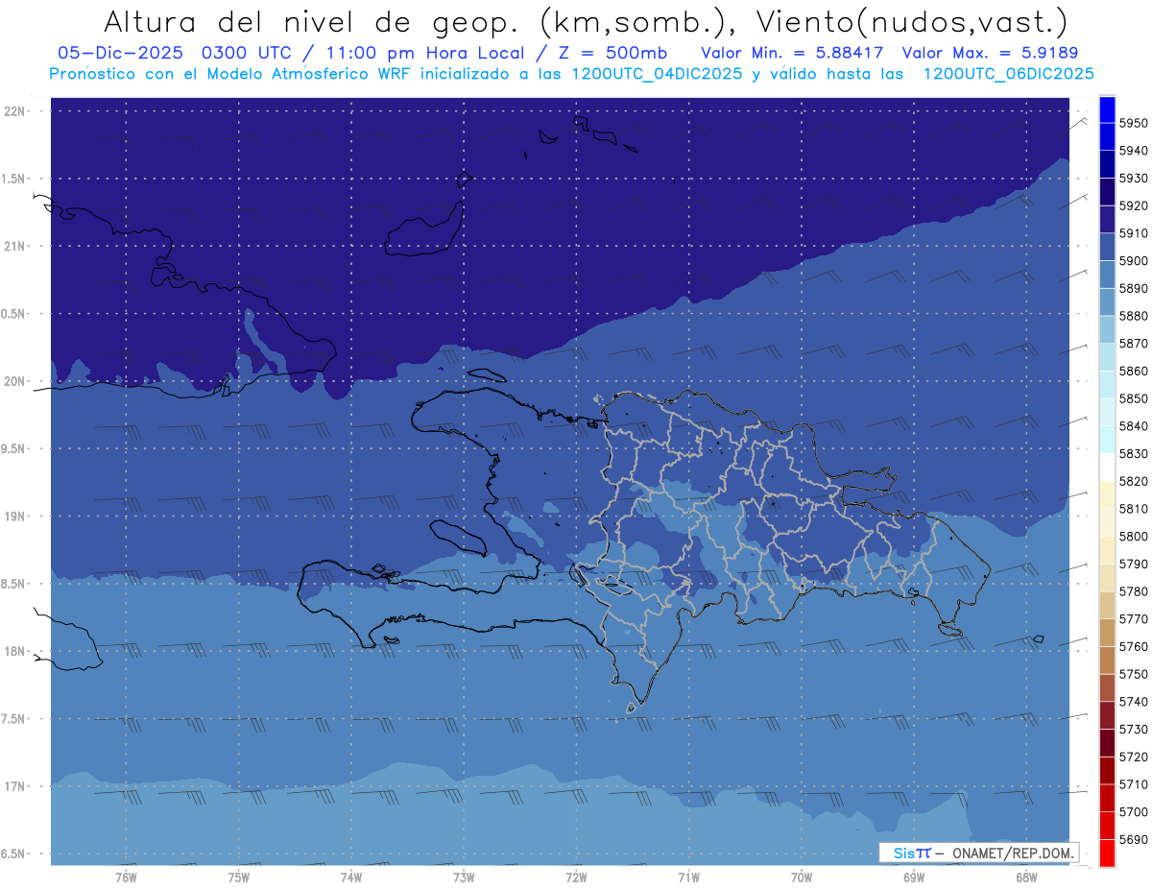
Task: Click the 5870 colorbar label
Action: pos(1134,344)
